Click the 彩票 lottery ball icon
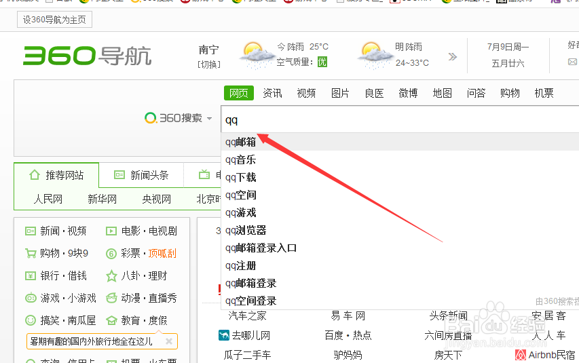Viewport: 579px width, 363px height. pos(111,254)
